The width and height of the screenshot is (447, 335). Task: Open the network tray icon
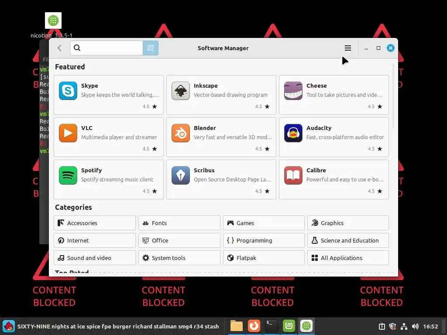click(404, 326)
